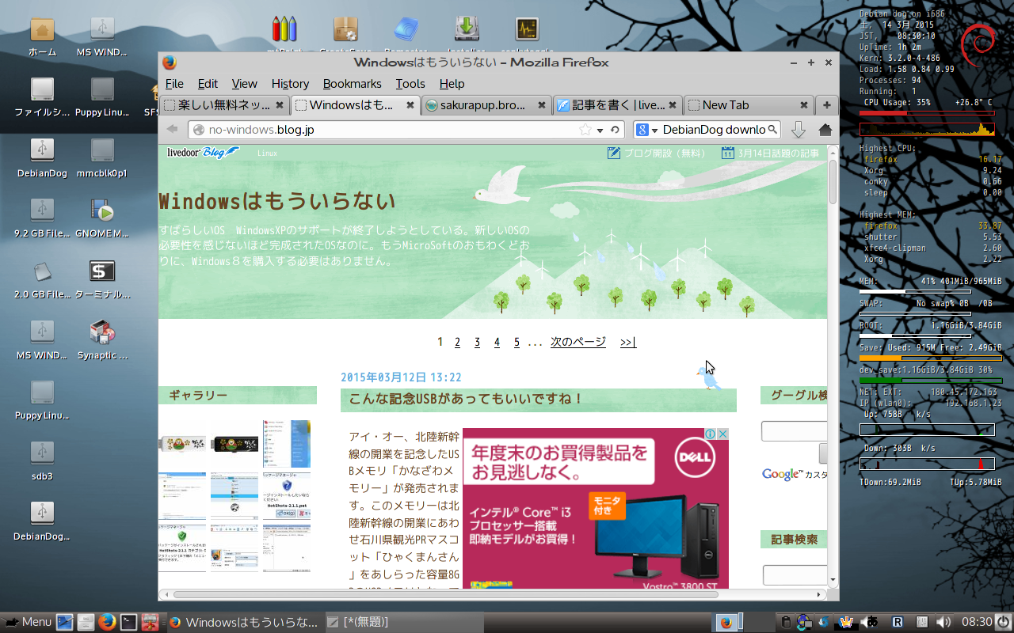
Task: Open the Help menu
Action: pos(452,84)
